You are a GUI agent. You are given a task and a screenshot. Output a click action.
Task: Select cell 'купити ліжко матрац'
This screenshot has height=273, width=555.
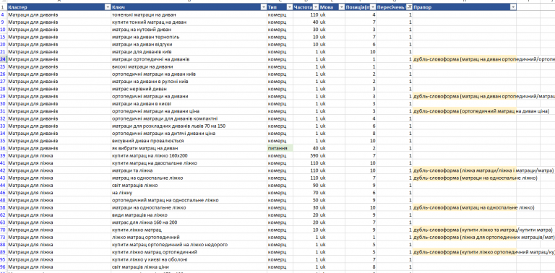189,230
